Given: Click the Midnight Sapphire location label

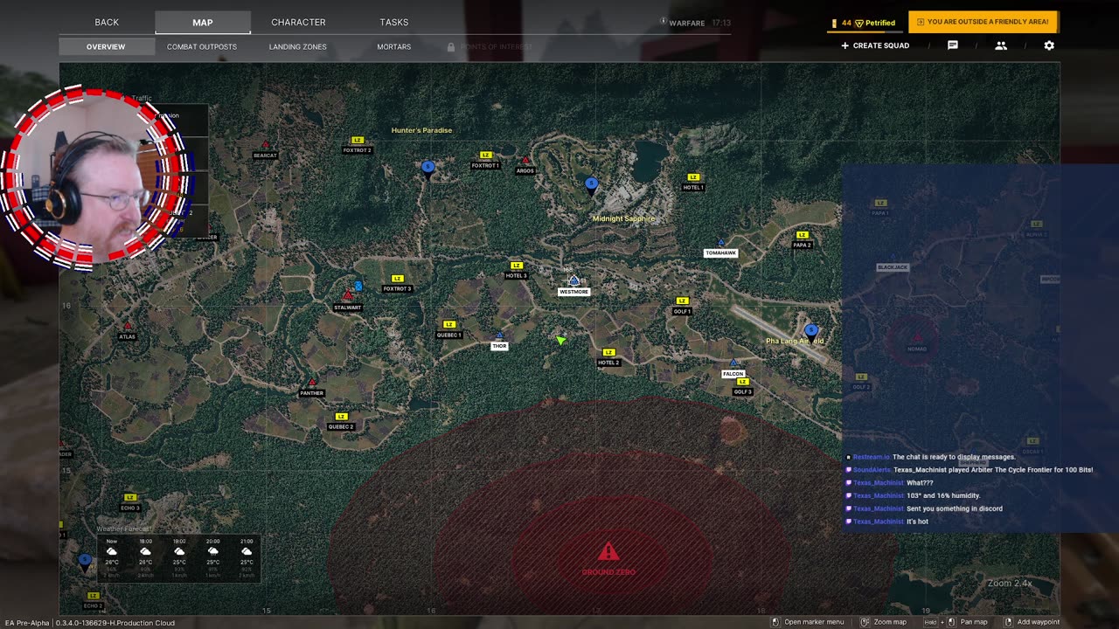Looking at the screenshot, I should pyautogui.click(x=623, y=218).
